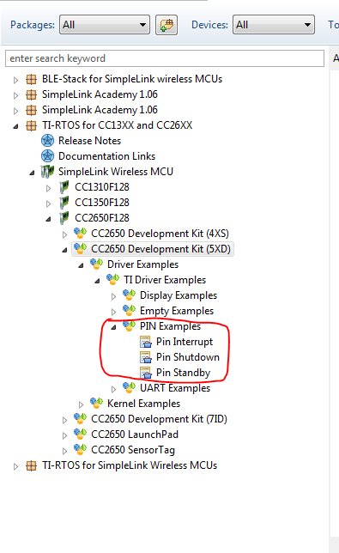The height and width of the screenshot is (553, 339).
Task: Click the Release Notes icon
Action: [47, 141]
